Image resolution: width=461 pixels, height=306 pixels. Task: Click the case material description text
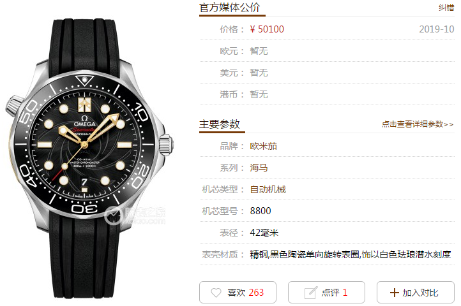[x=351, y=254]
